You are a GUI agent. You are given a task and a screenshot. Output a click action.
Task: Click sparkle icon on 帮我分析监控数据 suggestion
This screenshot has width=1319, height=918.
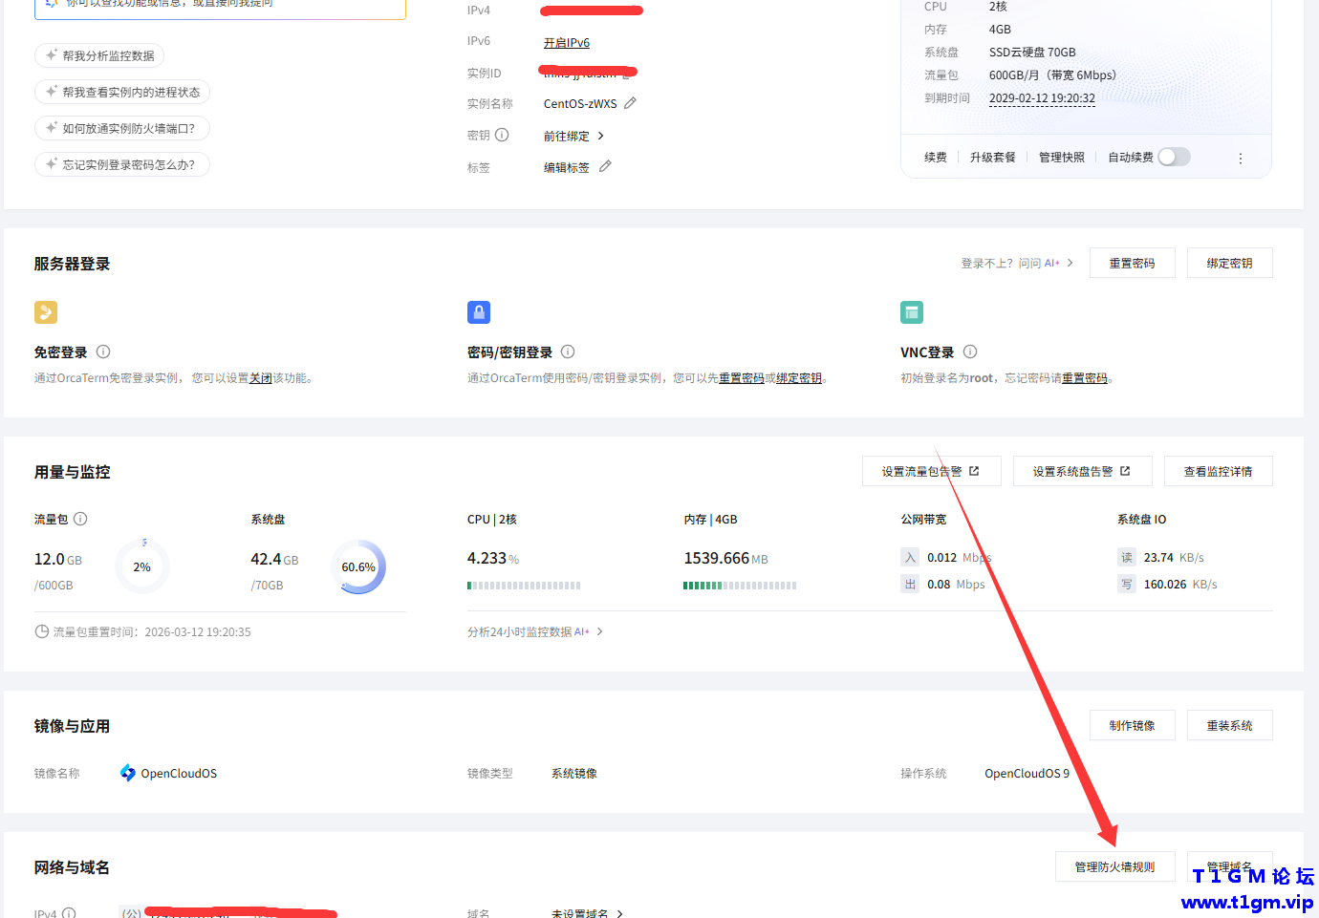coord(52,55)
